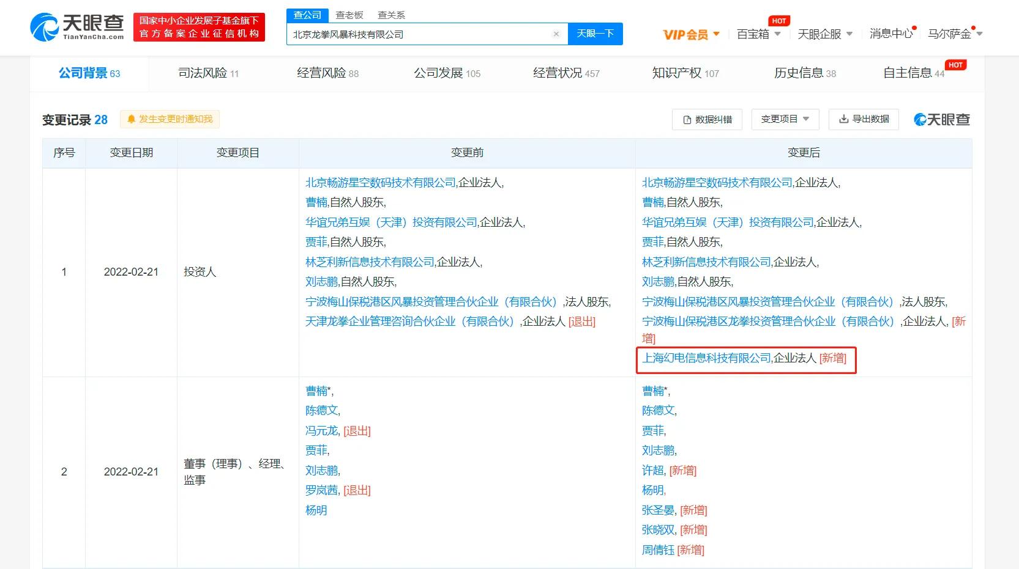Open 消息中心 message center
Screen dimensions: 1019x569
pos(890,34)
